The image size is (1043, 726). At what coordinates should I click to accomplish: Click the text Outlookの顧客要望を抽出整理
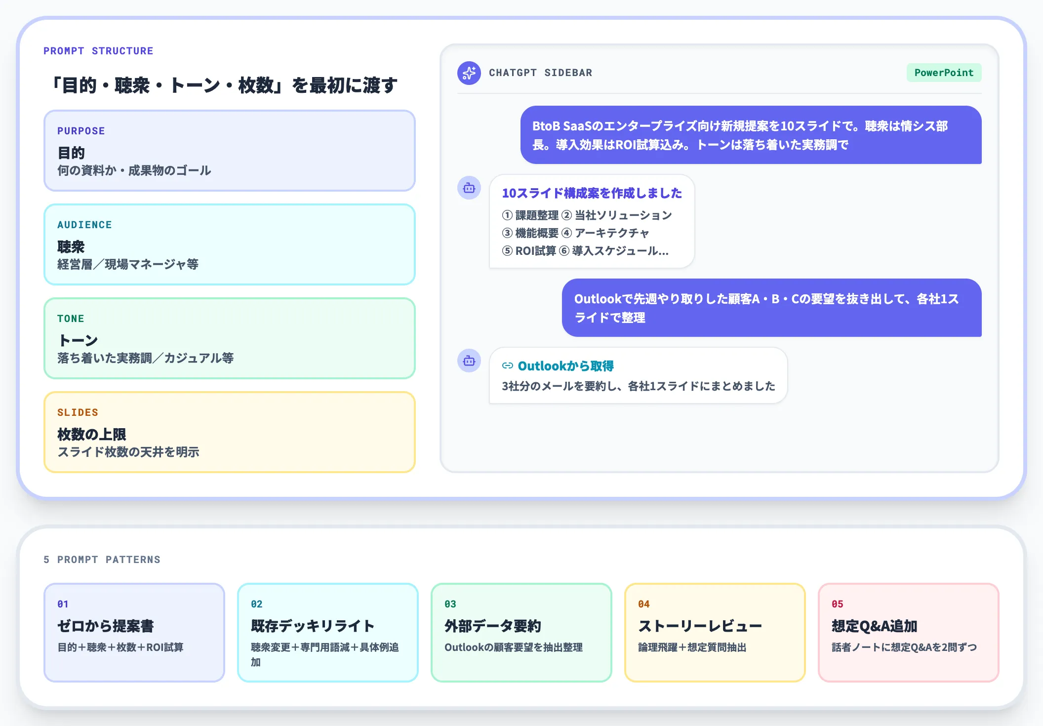tap(514, 647)
